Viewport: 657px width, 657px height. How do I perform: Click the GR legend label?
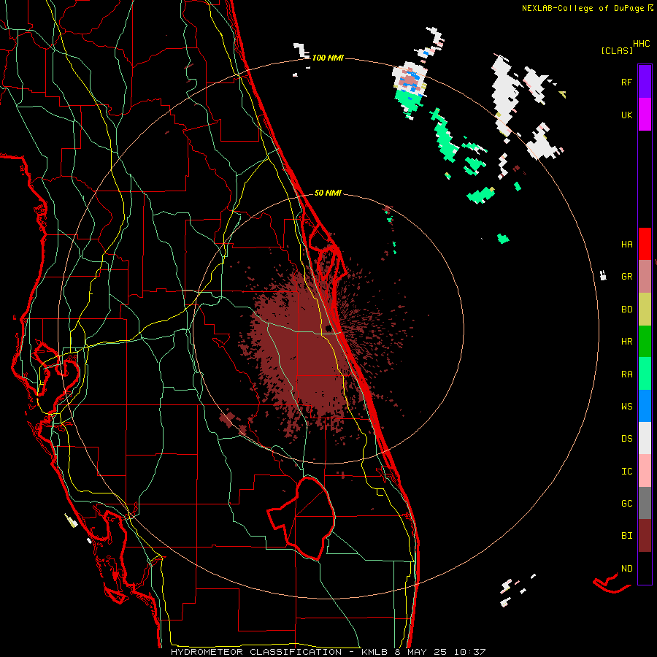tap(626, 277)
